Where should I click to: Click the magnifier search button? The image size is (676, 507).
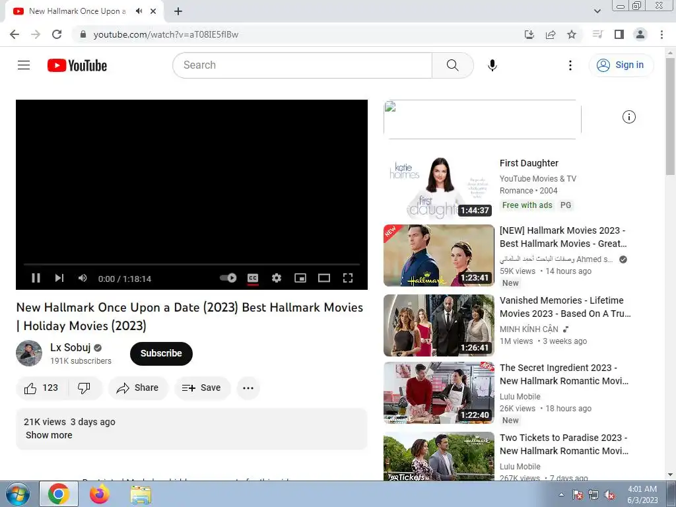click(452, 65)
